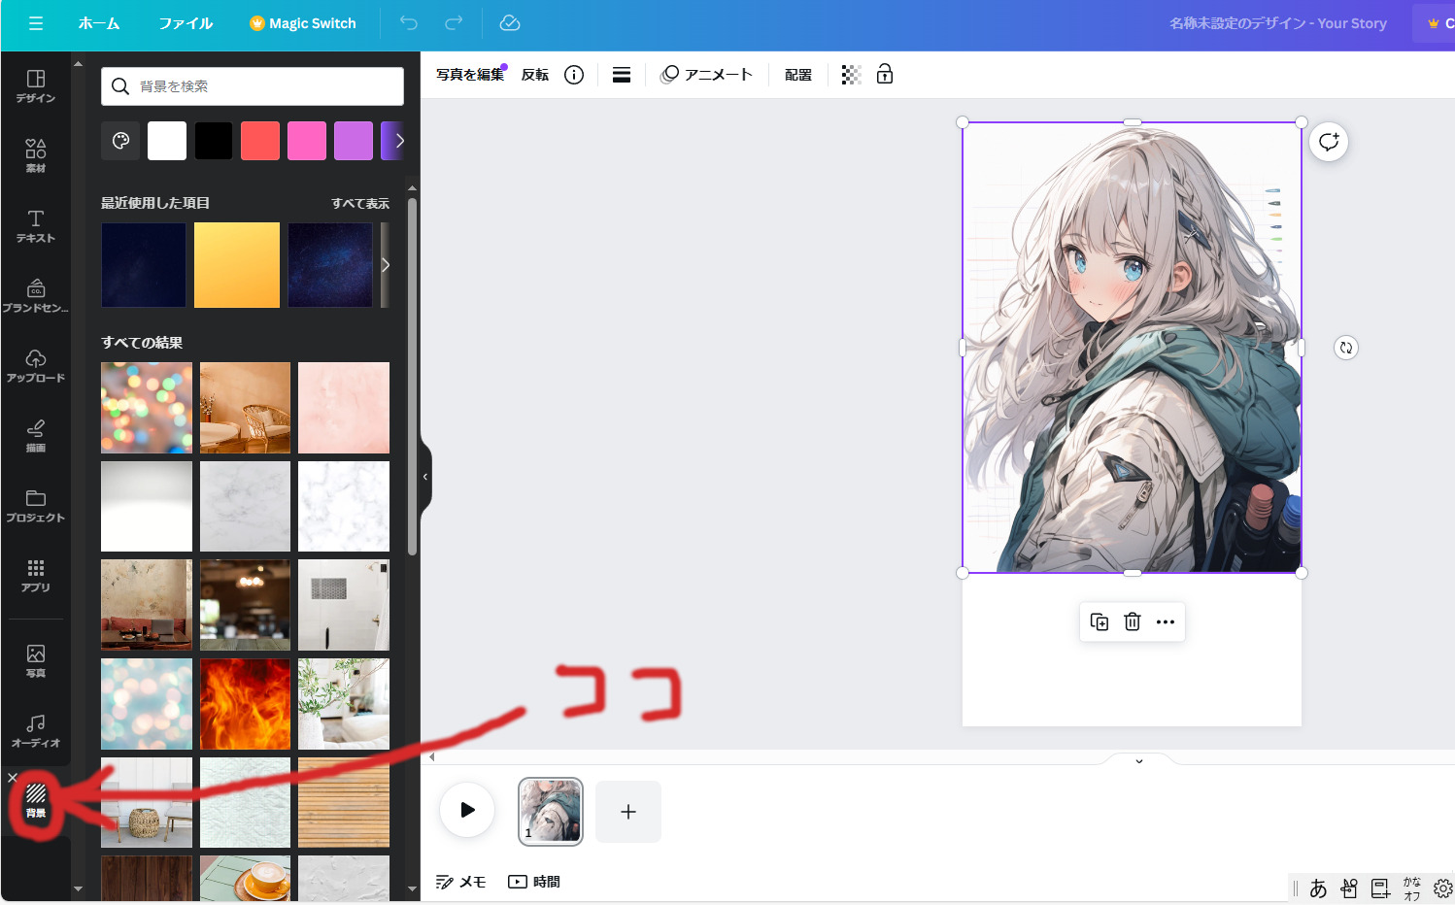Screen dimensions: 1455x905
Task: Pick the red color swatch
Action: 260,141
